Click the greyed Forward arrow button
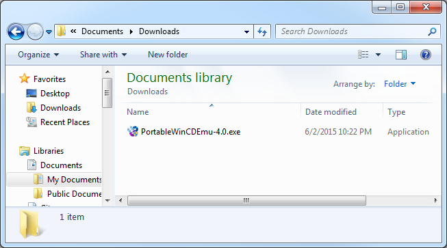This screenshot has width=447, height=248. coord(35,31)
